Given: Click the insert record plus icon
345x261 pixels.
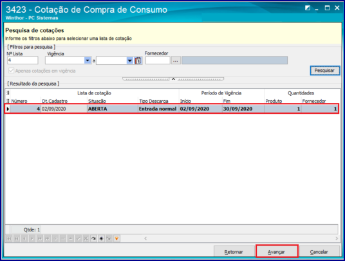Looking at the screenshot, I should tap(55, 239).
